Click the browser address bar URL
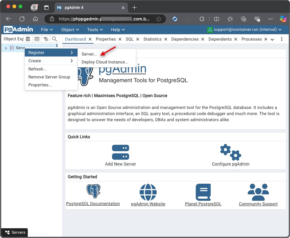 tap(104, 19)
